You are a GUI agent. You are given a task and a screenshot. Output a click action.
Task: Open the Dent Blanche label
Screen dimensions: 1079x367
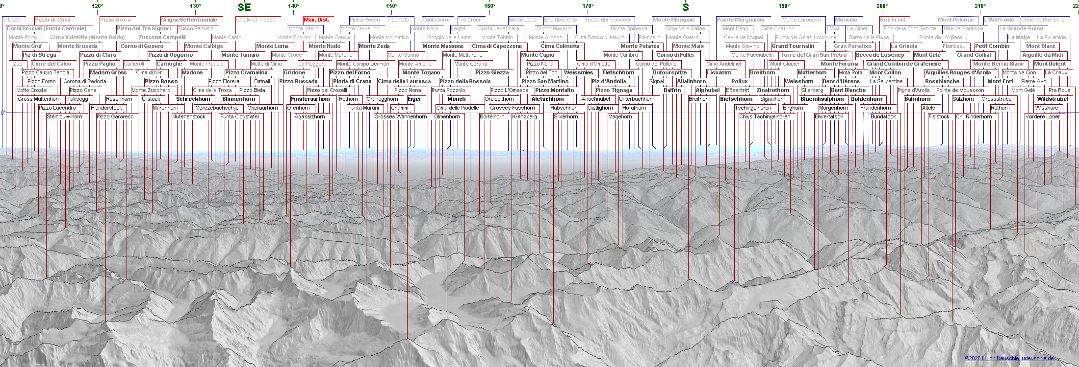(x=848, y=91)
